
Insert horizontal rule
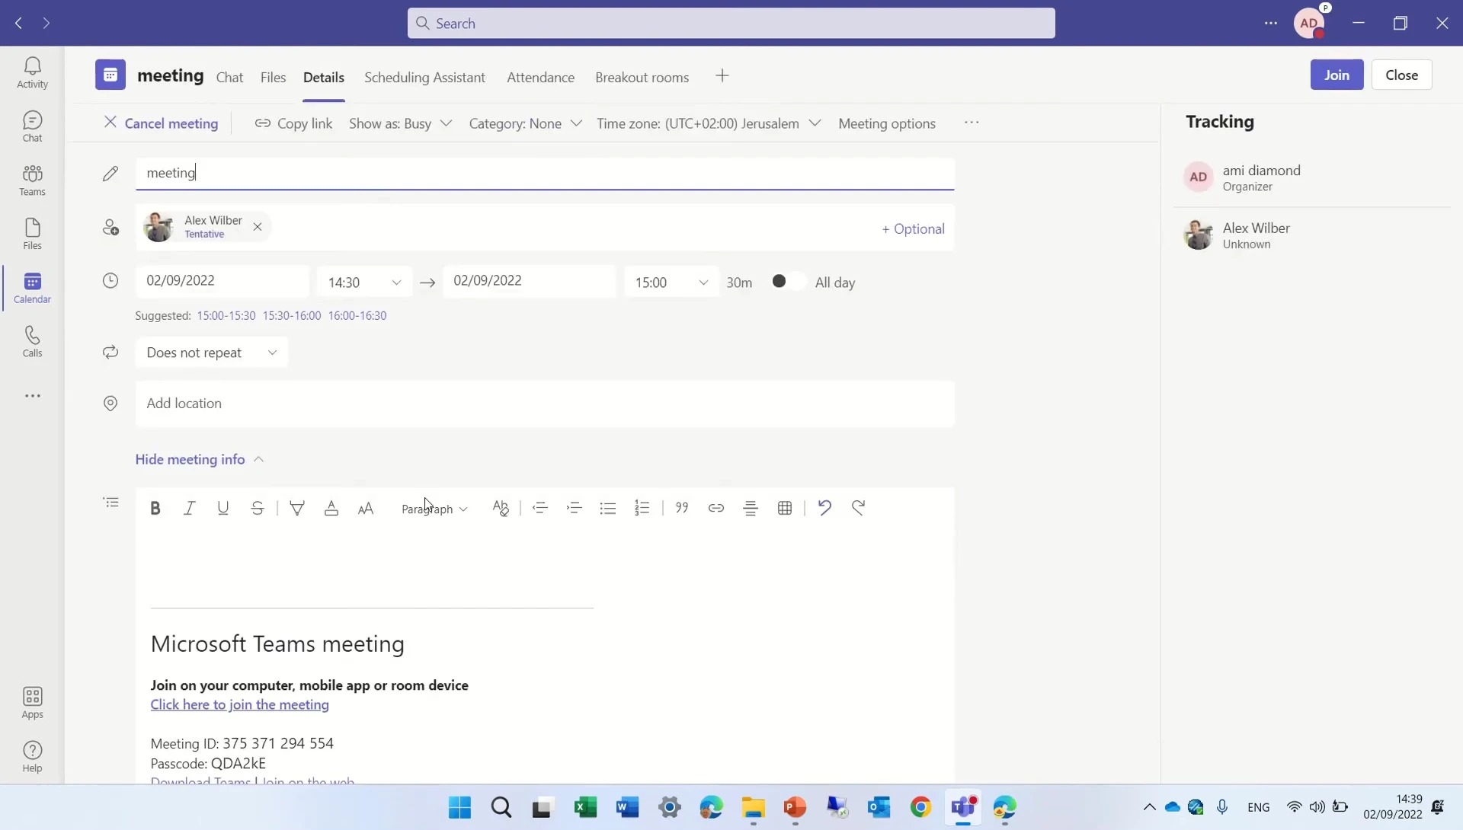tap(751, 509)
